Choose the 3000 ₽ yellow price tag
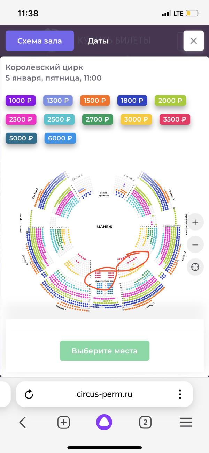209x453 pixels. tap(136, 119)
